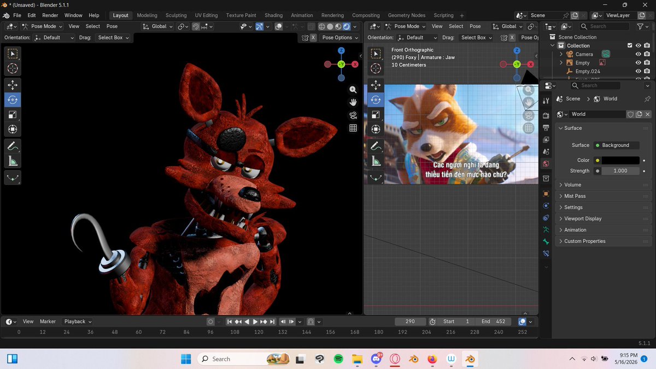Select the Select Box tool in left viewport
656x369 pixels.
tap(13, 54)
